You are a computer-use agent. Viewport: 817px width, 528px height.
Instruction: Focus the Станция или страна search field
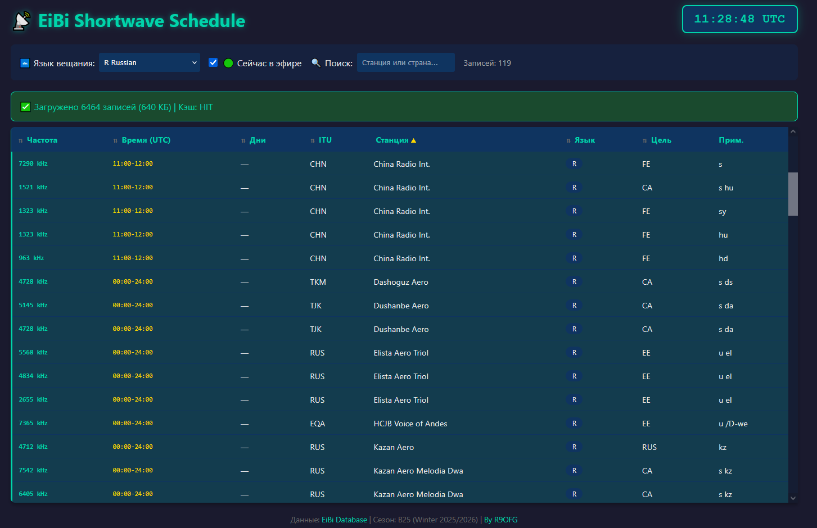[x=405, y=62]
